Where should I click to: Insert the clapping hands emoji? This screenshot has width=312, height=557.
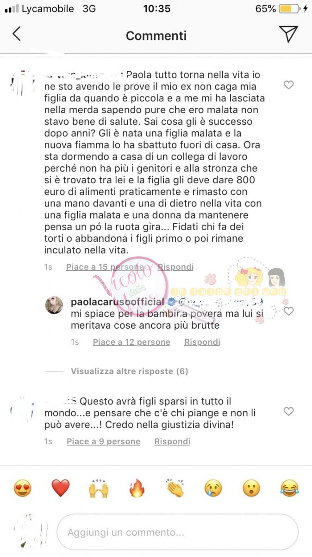click(x=175, y=488)
